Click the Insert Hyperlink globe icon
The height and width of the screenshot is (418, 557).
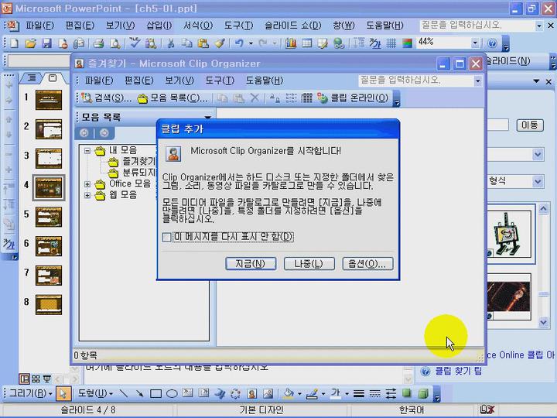339,43
